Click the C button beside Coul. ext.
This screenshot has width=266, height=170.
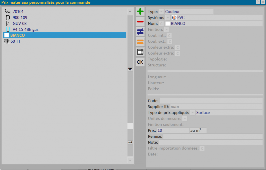point(170,41)
